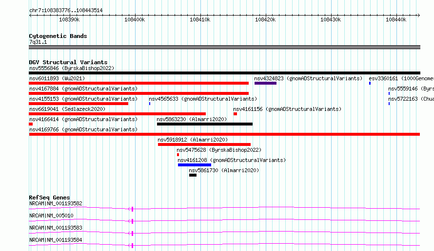434x251 pixels.
Task: Click the RefSeq Genes track title
Action: point(50,197)
